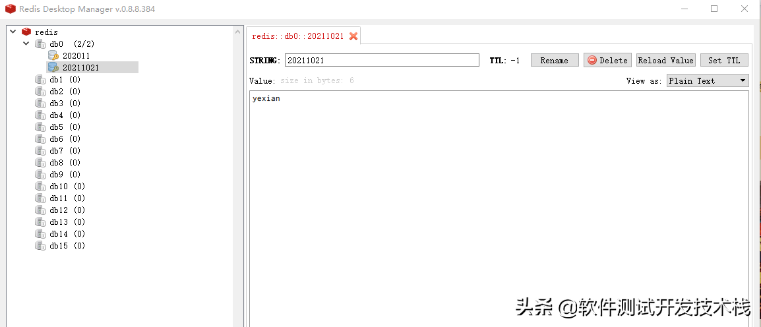Click the db12 database icon
Viewport: 761px width, 327px height.
click(40, 210)
